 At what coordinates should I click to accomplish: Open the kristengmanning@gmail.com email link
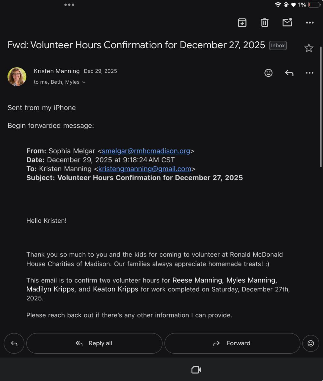145,169
